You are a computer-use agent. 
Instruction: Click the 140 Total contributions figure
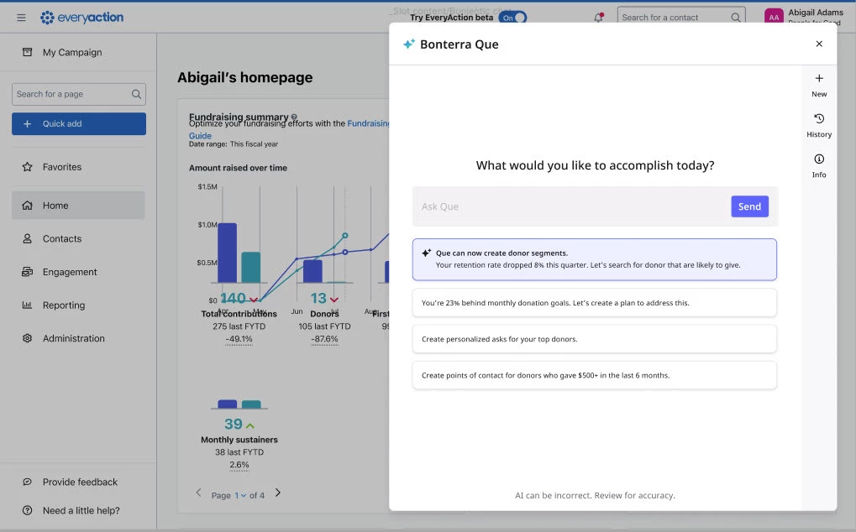233,298
